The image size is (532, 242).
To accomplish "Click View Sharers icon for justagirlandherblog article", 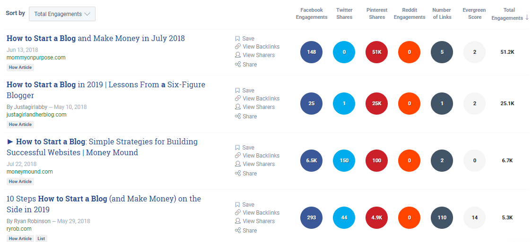I will (238, 107).
